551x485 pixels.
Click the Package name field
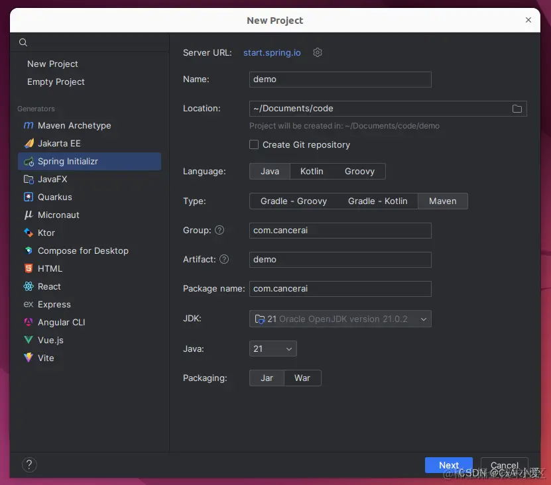(x=340, y=289)
